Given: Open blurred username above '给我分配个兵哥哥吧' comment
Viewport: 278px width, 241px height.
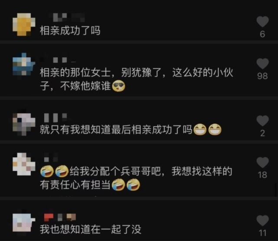Looking at the screenshot, I should (x=51, y=158).
